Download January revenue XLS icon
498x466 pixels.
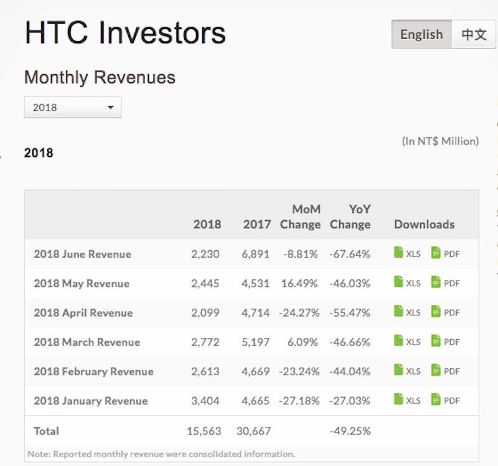pos(398,399)
